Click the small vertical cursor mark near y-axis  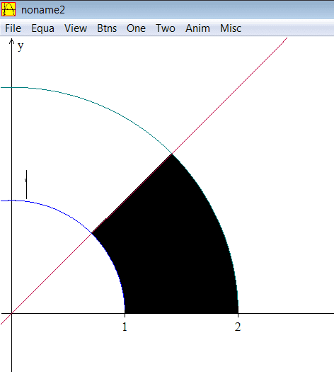click(x=26, y=184)
